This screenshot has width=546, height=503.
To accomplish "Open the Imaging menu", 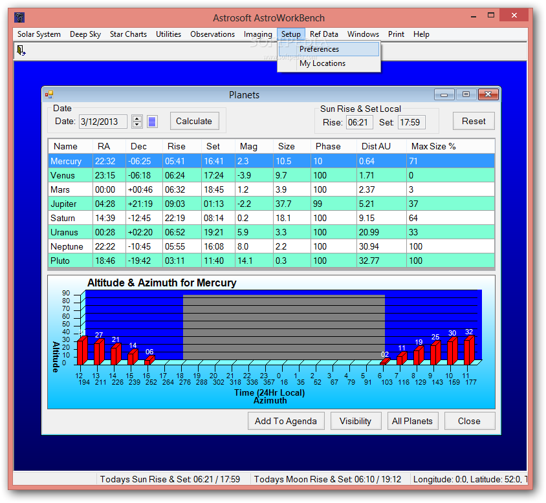I will click(257, 34).
